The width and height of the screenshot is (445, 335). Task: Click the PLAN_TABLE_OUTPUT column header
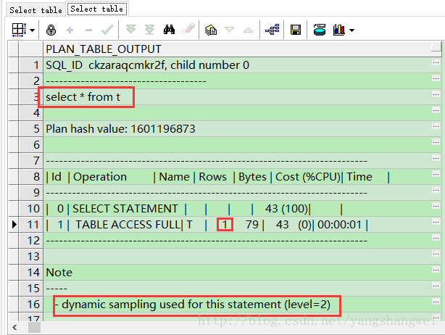coord(104,49)
